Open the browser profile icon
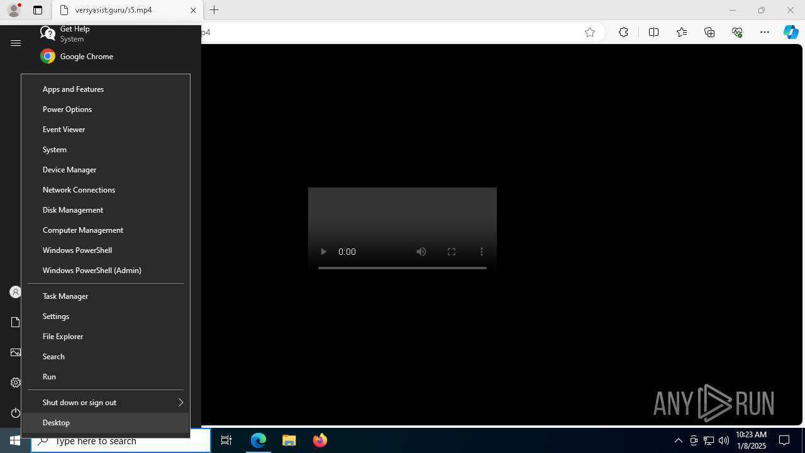Image resolution: width=805 pixels, height=453 pixels. pos(14,10)
